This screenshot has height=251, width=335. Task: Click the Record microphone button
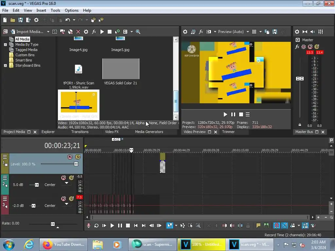(x=88, y=226)
